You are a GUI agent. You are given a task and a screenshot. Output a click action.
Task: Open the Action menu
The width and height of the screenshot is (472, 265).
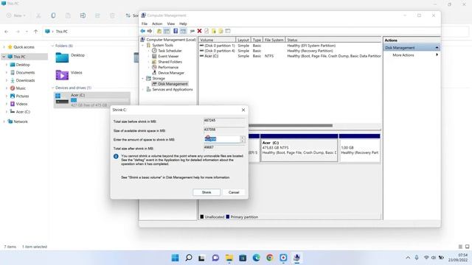pyautogui.click(x=157, y=24)
